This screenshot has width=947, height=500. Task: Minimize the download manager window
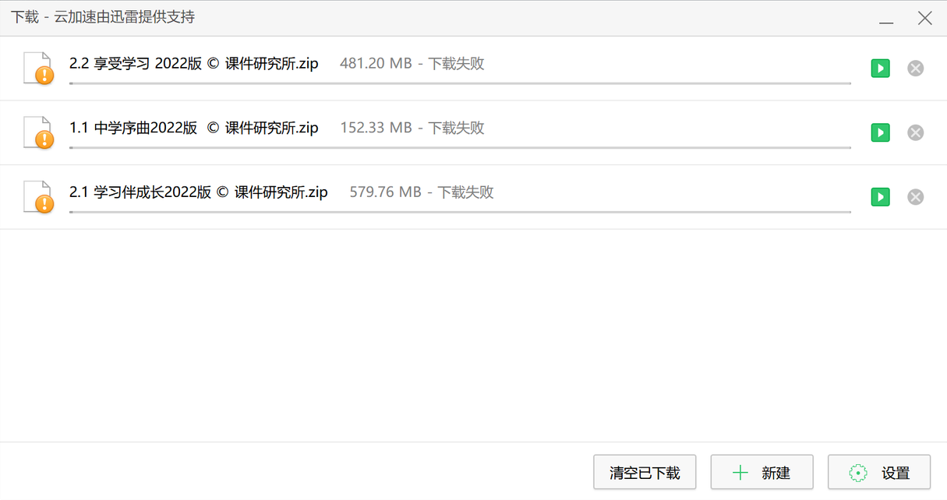886,19
